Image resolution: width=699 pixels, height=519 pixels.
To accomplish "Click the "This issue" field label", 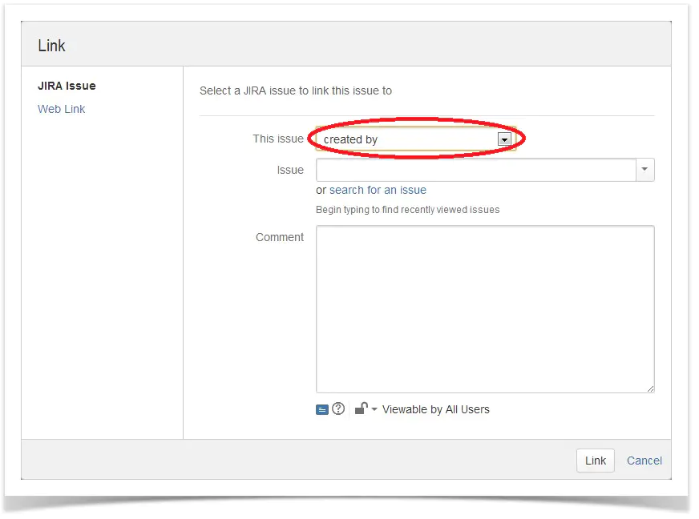I will (x=278, y=139).
